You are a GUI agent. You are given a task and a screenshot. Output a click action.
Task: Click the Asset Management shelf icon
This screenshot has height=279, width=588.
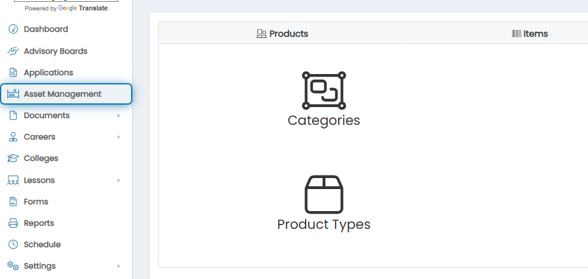[x=13, y=94]
